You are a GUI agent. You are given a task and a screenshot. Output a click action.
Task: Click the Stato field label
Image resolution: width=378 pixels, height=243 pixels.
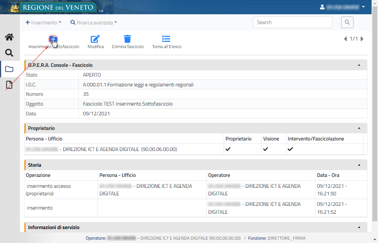click(x=32, y=75)
